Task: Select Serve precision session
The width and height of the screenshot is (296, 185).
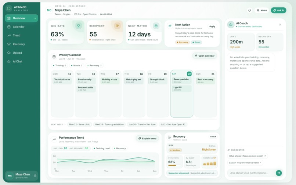Action: (x=182, y=81)
